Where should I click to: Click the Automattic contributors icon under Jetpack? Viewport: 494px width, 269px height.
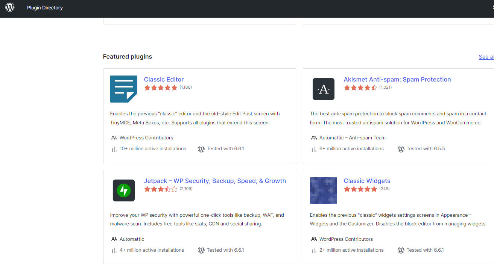pyautogui.click(x=114, y=239)
